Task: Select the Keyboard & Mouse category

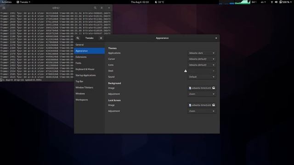Action: tap(90, 69)
